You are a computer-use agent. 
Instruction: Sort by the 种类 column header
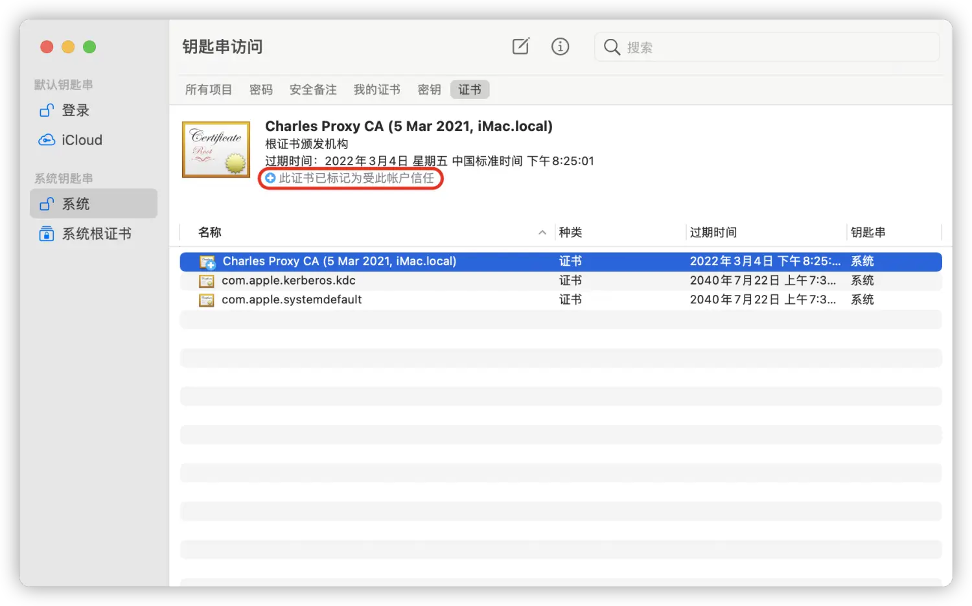click(x=571, y=232)
